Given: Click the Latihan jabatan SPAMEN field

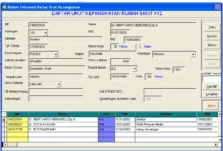Looking at the screenshot, I should click(x=56, y=62).
